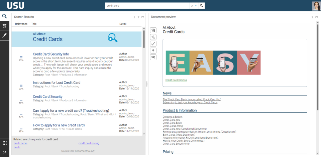Open Can I apply for a new credit card result
This screenshot has width=321, height=157.
71,110
